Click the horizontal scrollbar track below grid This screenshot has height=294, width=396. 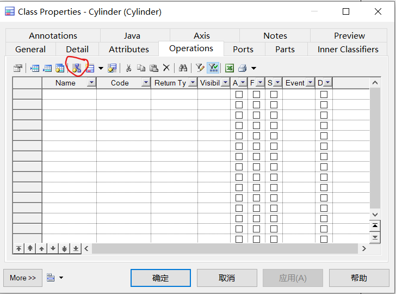225,248
